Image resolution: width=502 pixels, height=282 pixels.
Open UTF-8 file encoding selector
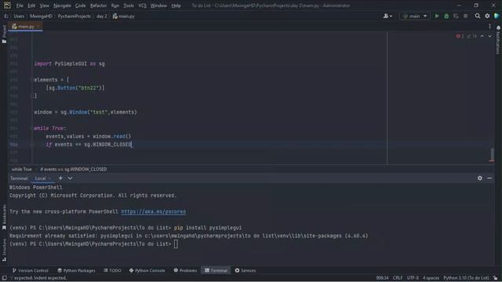pyautogui.click(x=413, y=278)
